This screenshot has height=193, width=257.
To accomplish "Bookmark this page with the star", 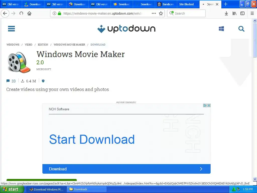I will pyautogui.click(x=161, y=13).
